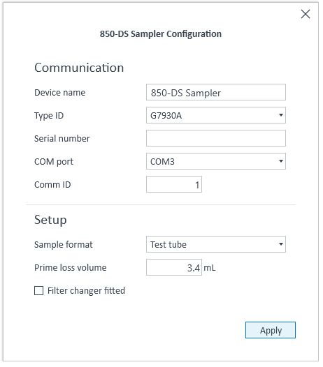Click the Type ID dropdown arrow

[280, 115]
